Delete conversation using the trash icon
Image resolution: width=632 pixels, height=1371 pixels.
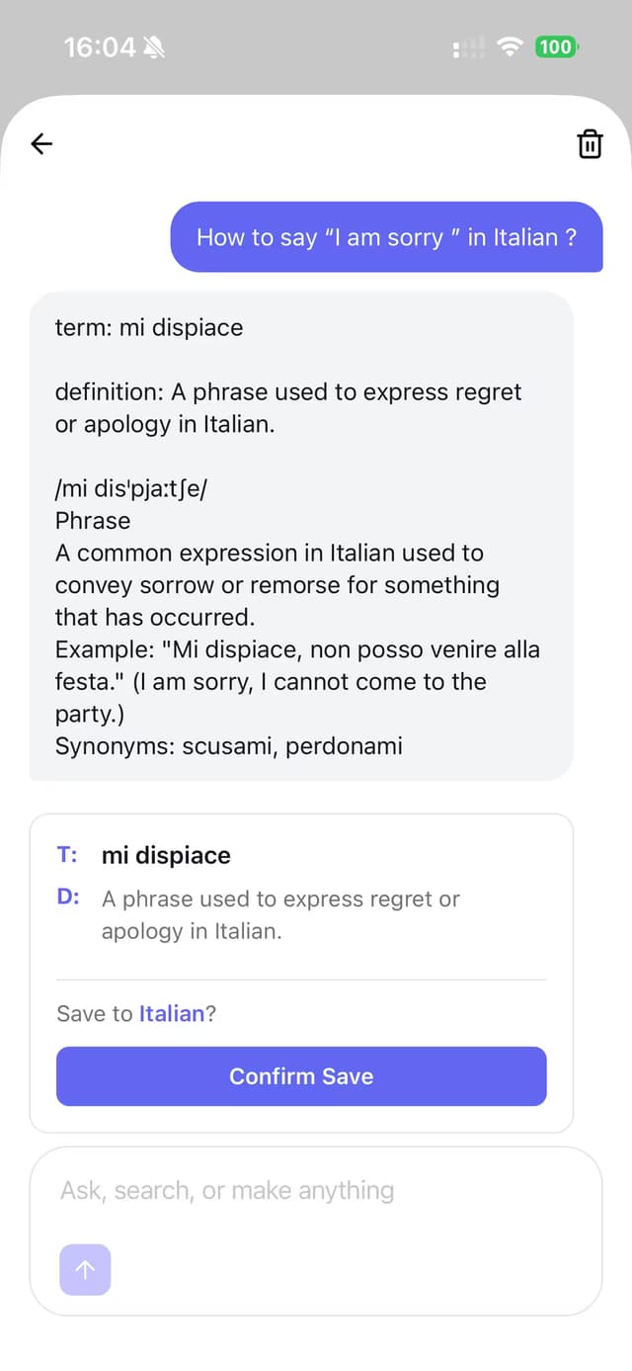[590, 143]
